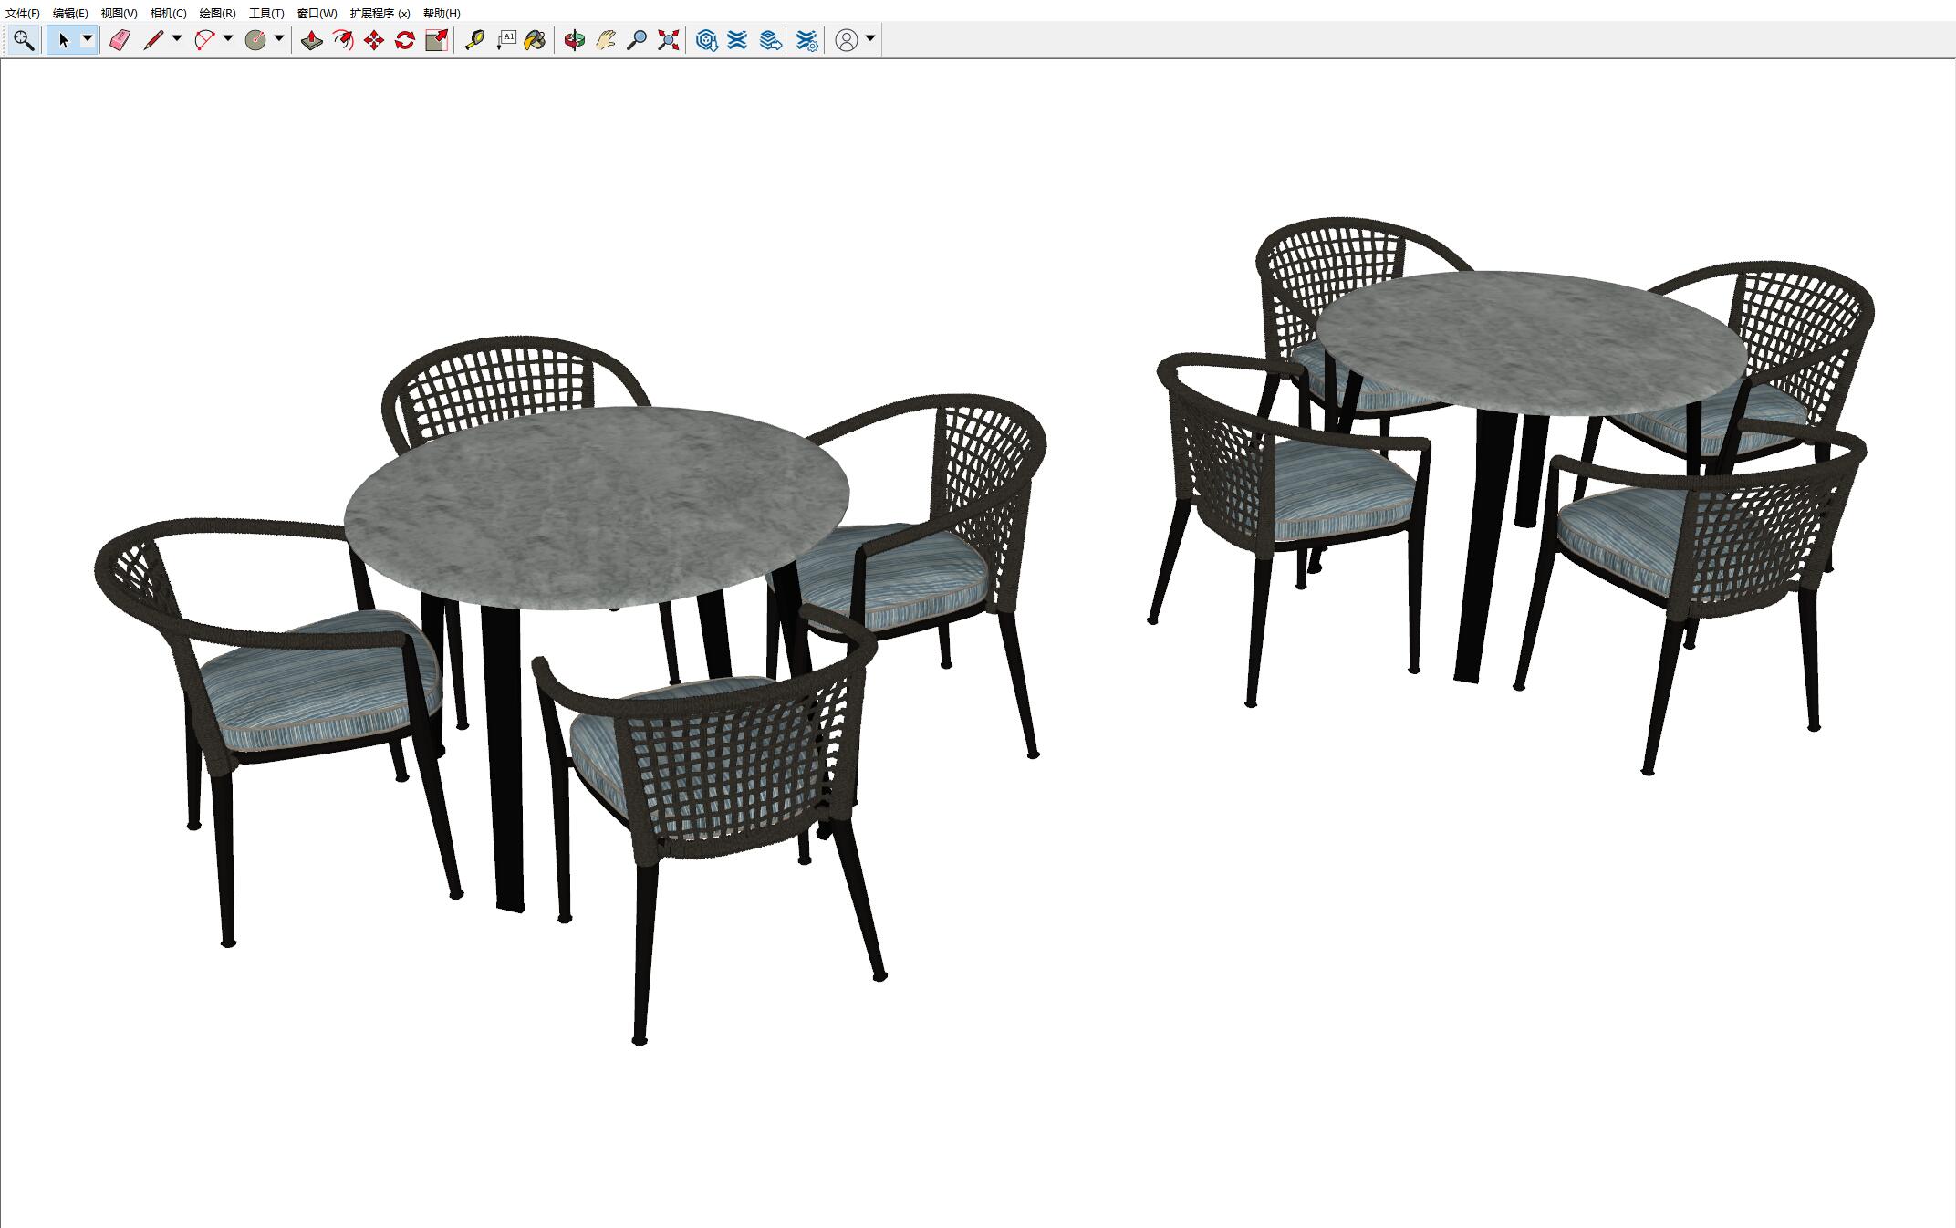This screenshot has width=1956, height=1228.
Task: Expand the Pencil line tool dropdown
Action: coord(177,39)
